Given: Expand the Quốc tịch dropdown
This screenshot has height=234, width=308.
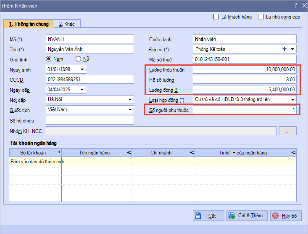Looking at the screenshot, I should point(130,110).
